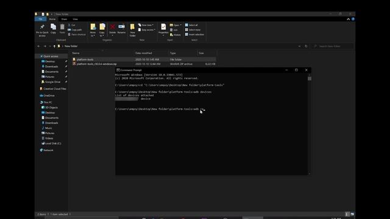Screen dimensions: 390x219
Task: Go back with Explorer back arrow
Action: [38, 46]
